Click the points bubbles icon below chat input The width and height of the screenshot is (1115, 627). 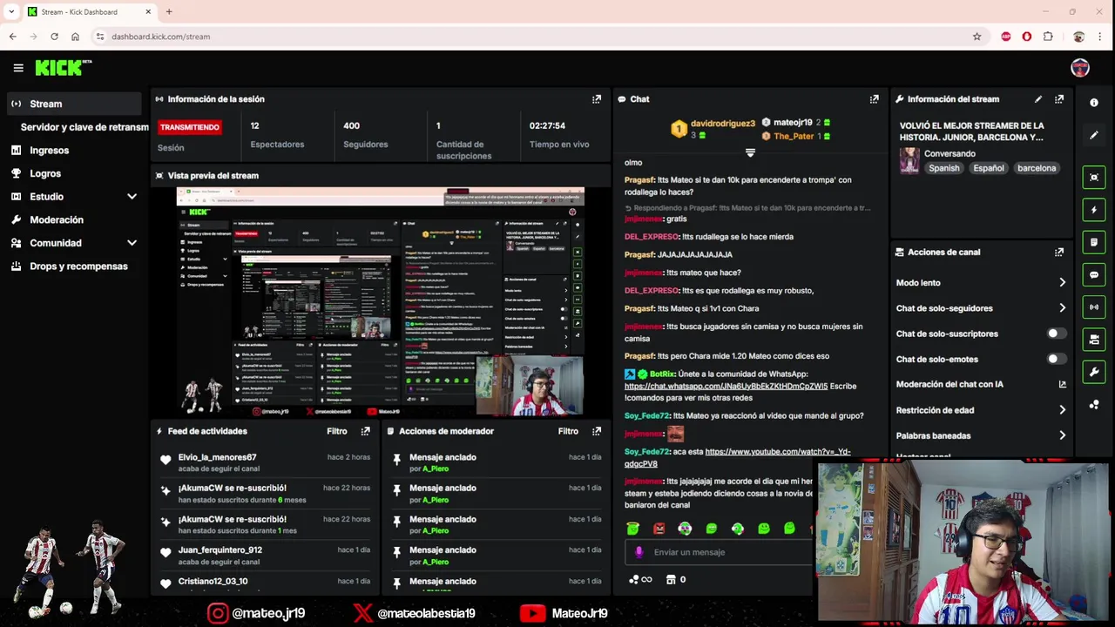click(634, 579)
